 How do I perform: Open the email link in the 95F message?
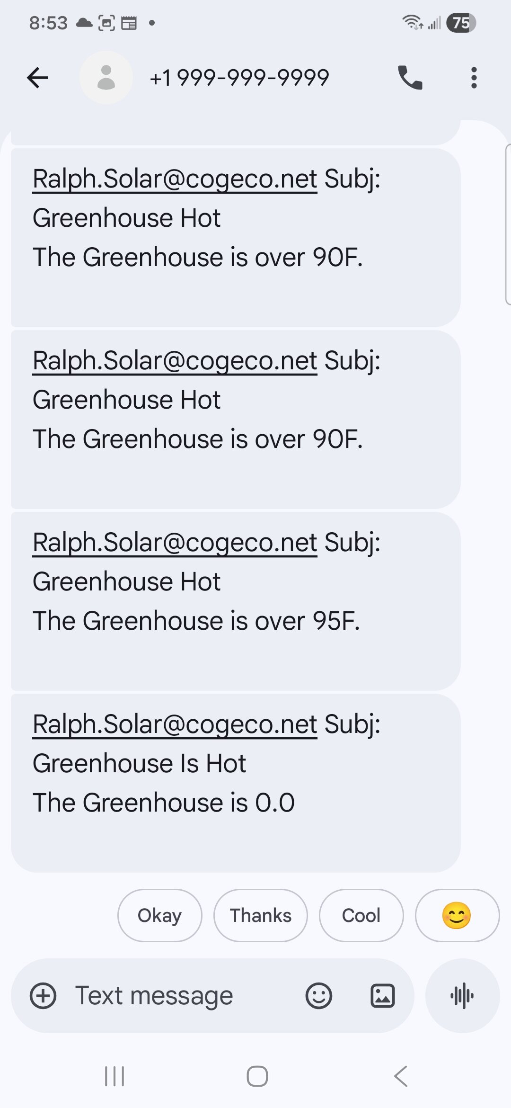175,543
